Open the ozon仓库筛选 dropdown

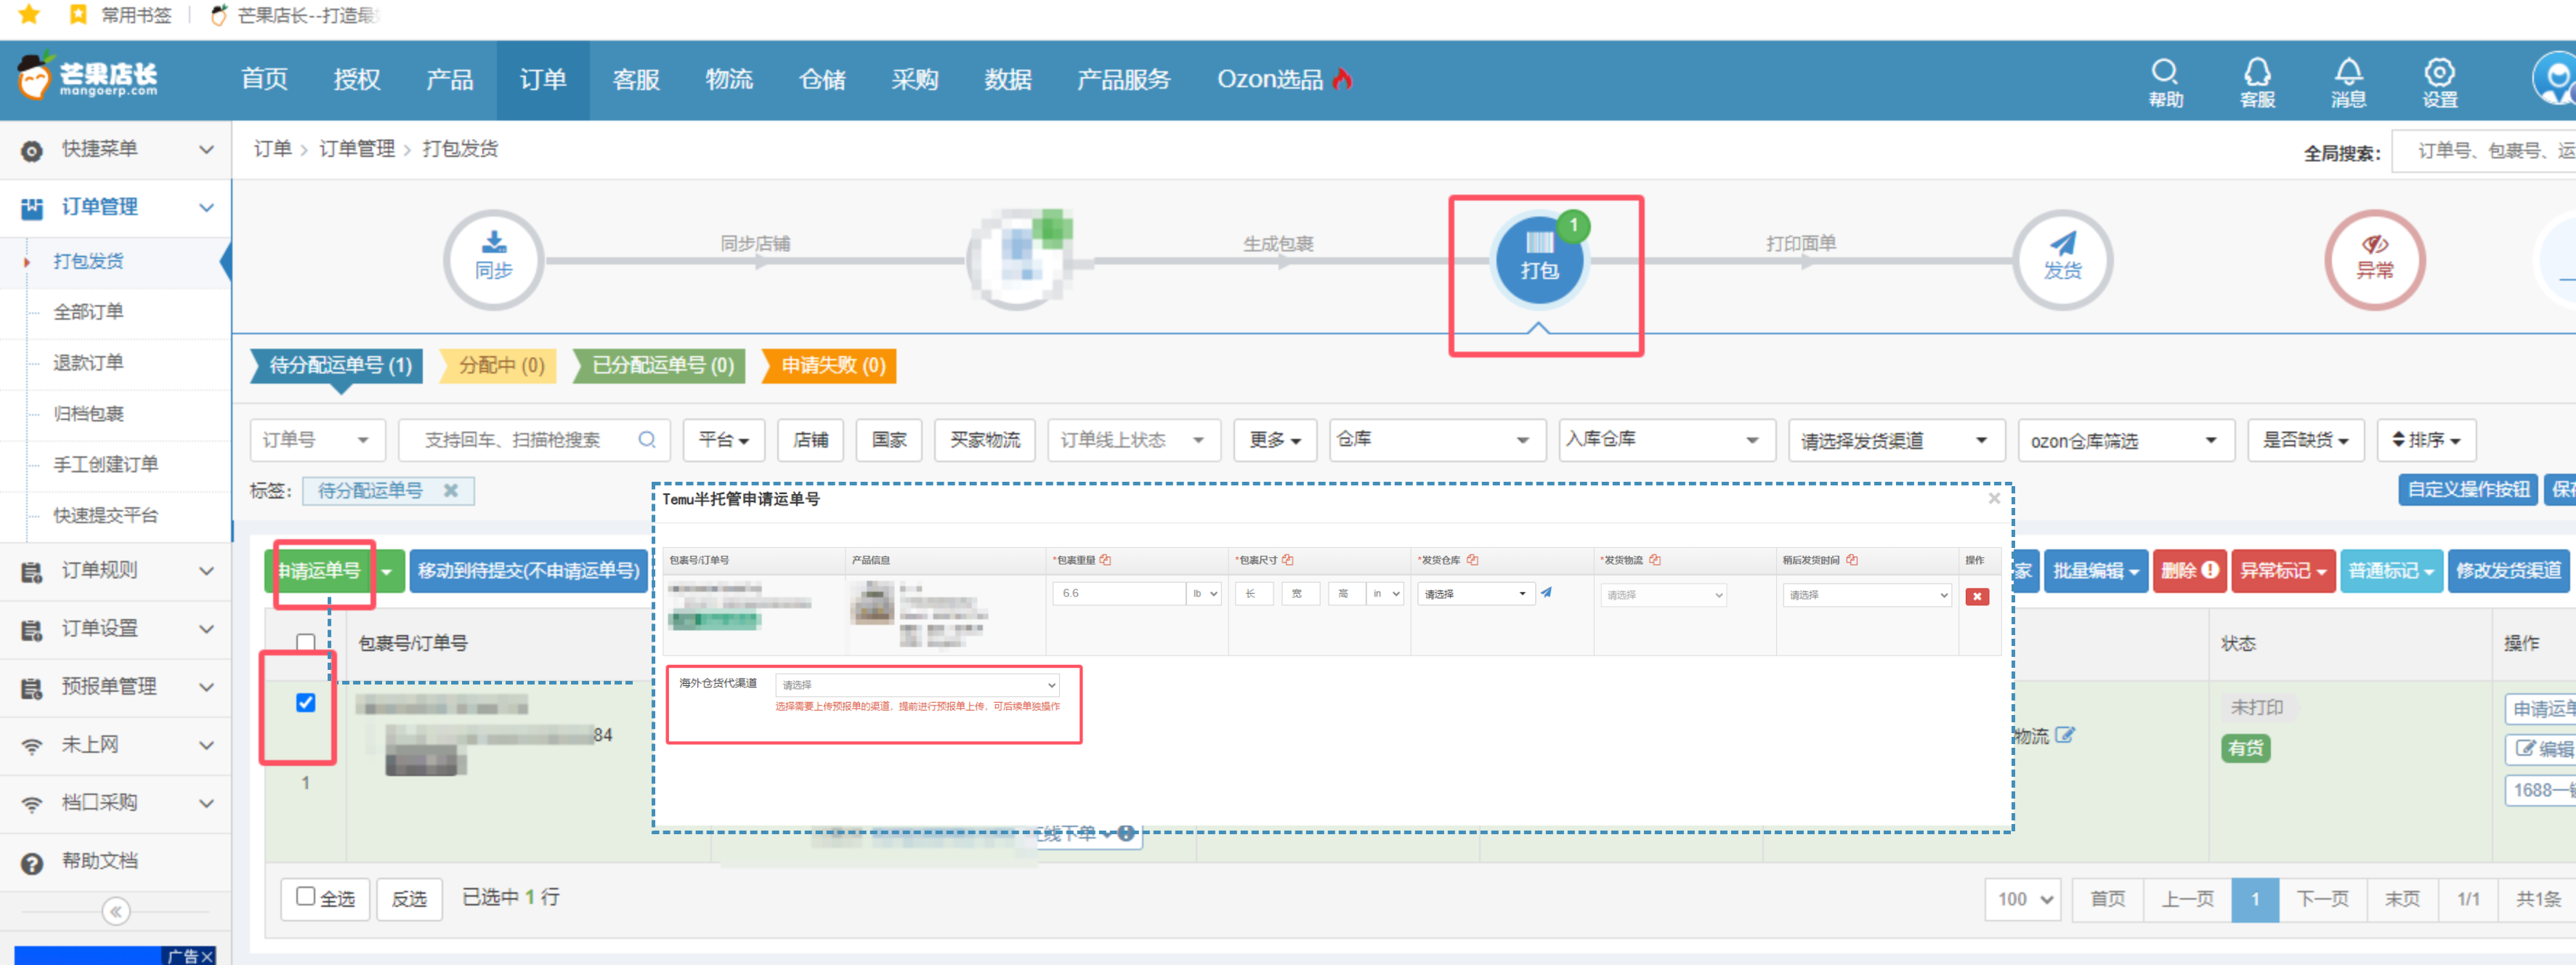[x=2126, y=440]
